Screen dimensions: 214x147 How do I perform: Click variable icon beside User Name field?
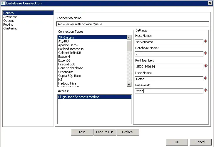pyautogui.click(x=205, y=78)
